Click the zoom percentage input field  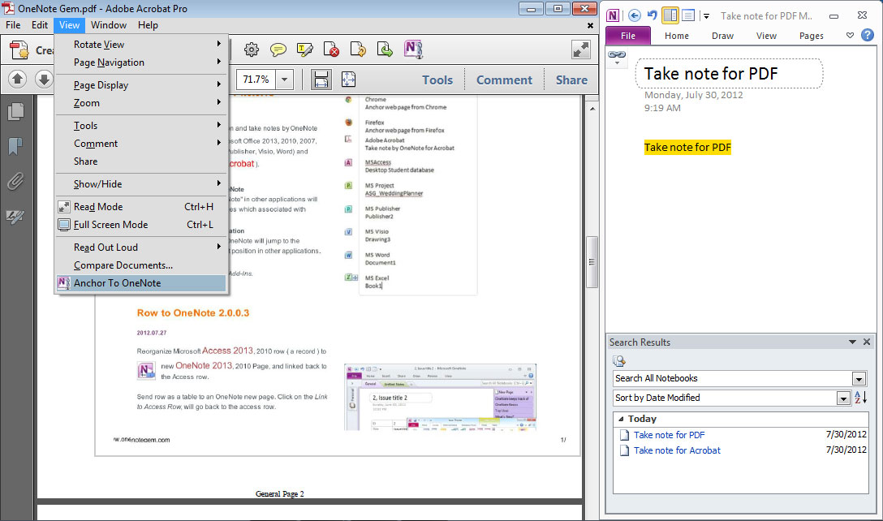pos(256,80)
